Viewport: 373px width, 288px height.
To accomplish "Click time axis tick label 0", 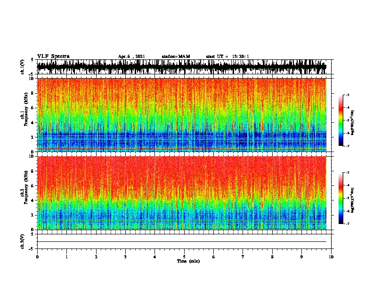I will (37, 257).
